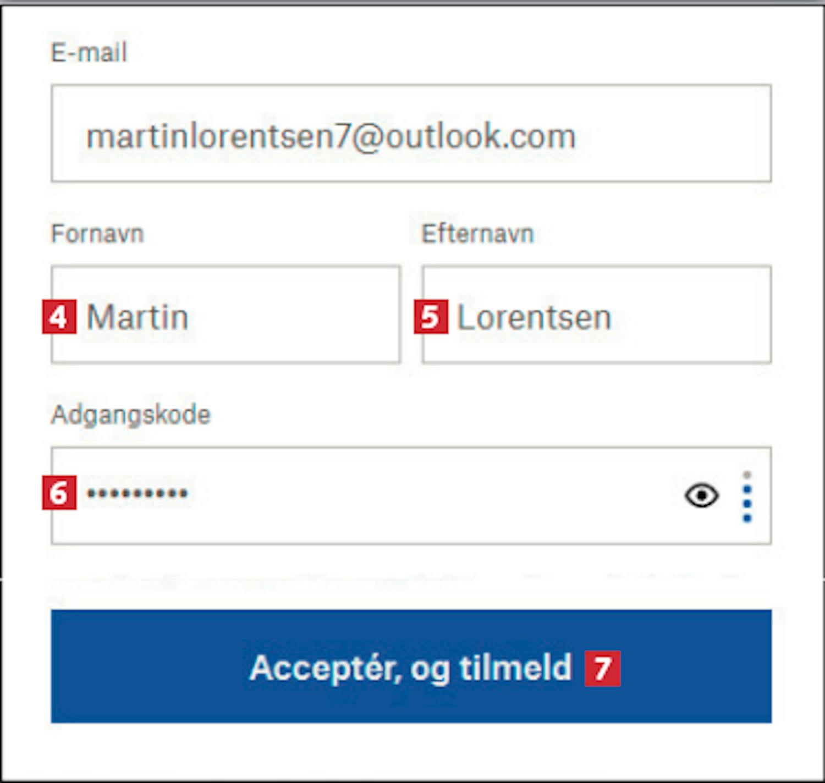Image resolution: width=825 pixels, height=783 pixels.
Task: Click the 'Martin' first name text
Action: 137,317
